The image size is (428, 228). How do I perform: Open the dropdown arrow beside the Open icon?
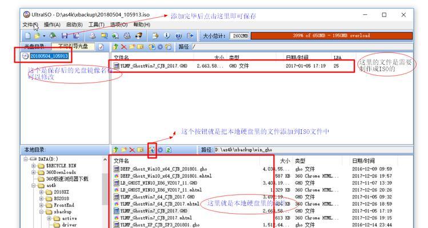[x=44, y=36]
